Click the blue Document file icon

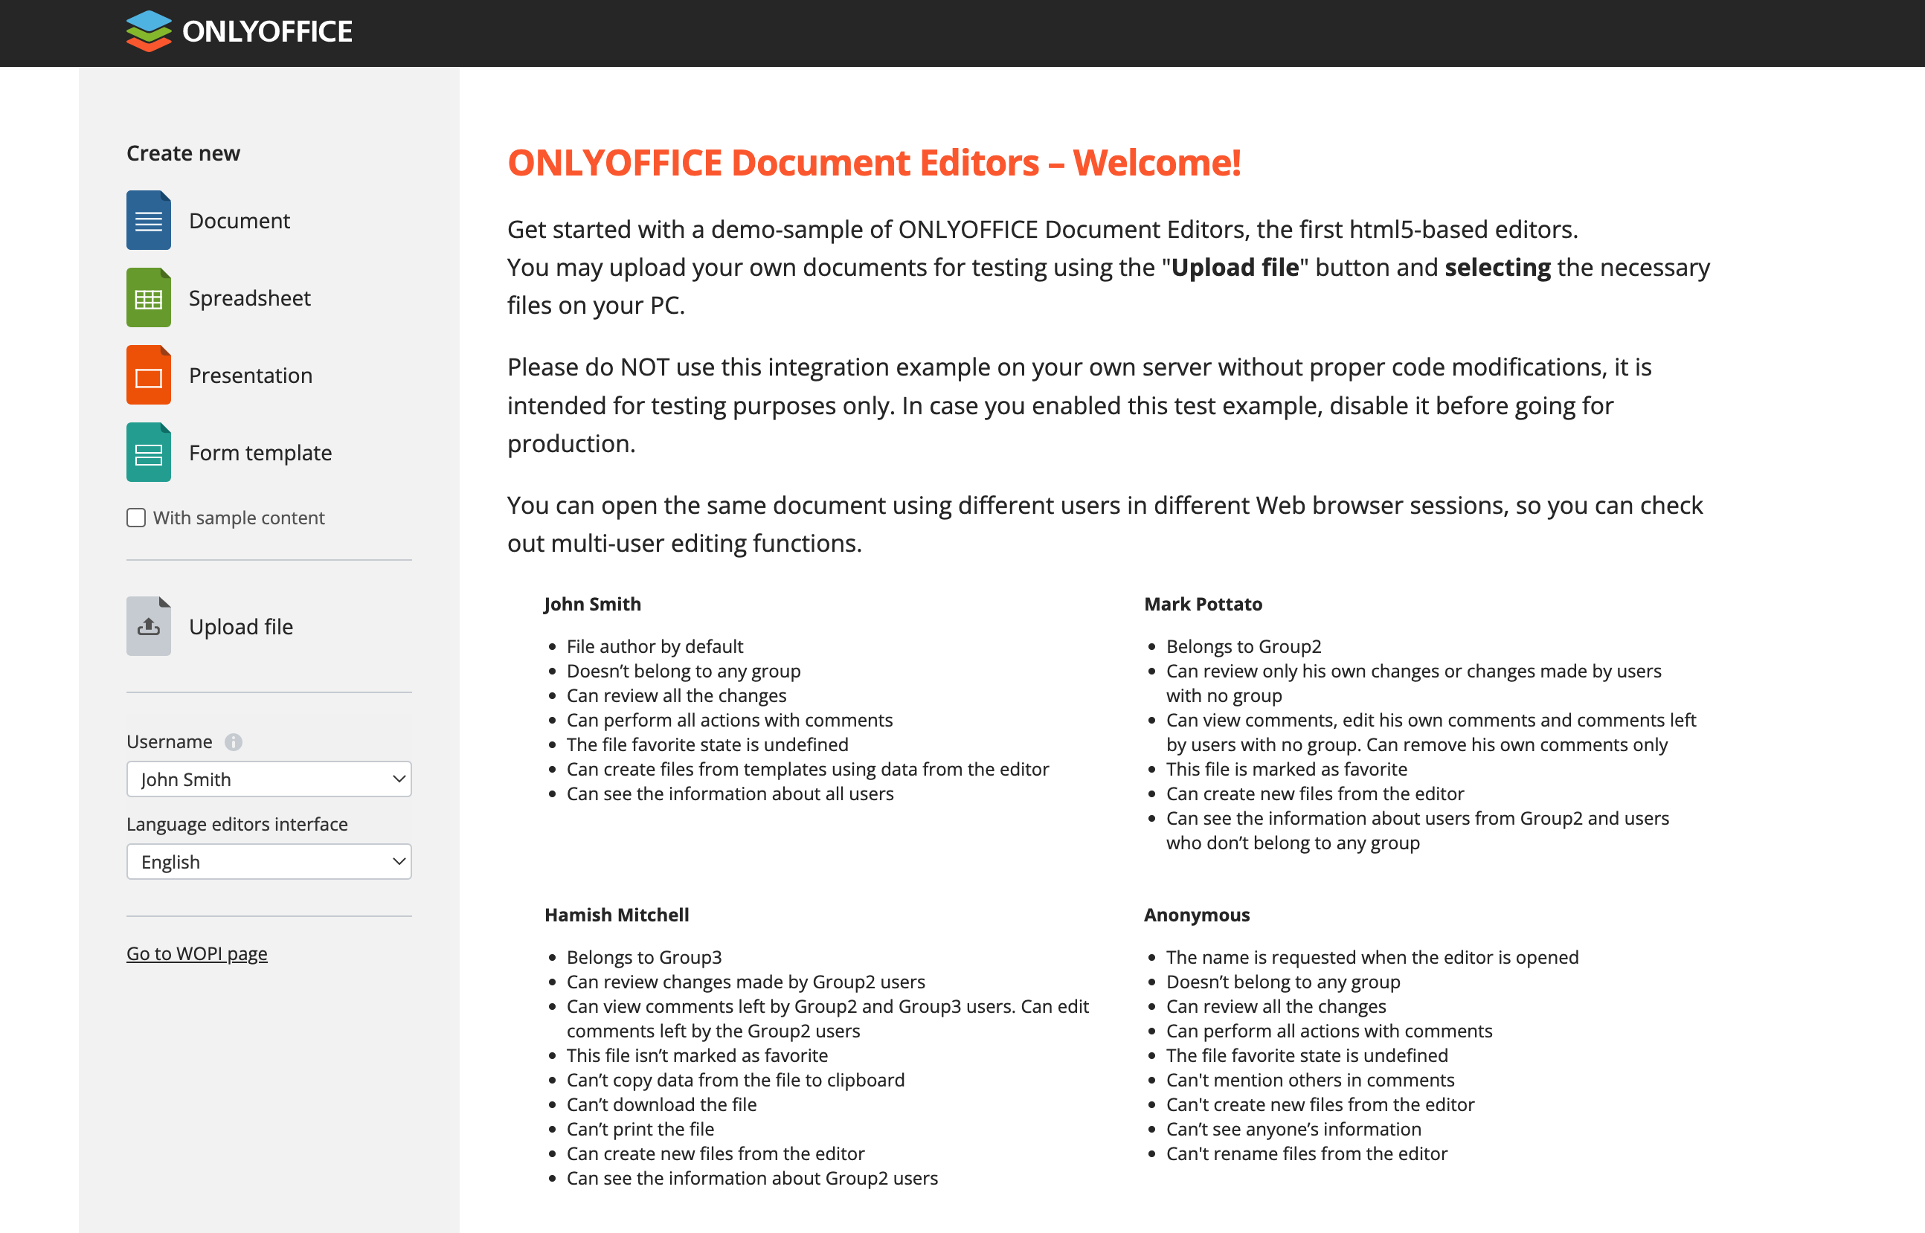tap(148, 220)
